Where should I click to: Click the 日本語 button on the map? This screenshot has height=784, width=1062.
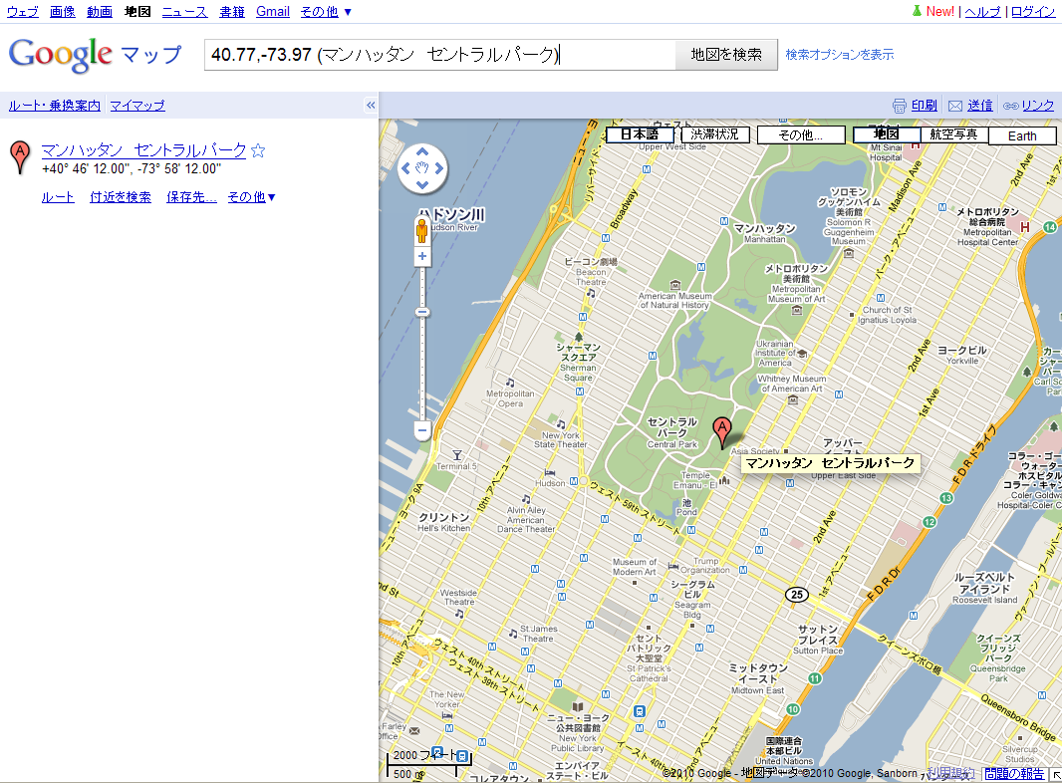pos(640,134)
